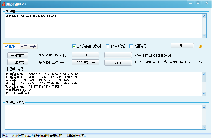
Task: Maximize the 编码转换 window
Action: [x=198, y=3]
